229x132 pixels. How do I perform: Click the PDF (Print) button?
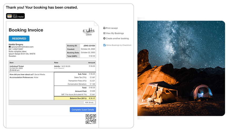pos(89,103)
